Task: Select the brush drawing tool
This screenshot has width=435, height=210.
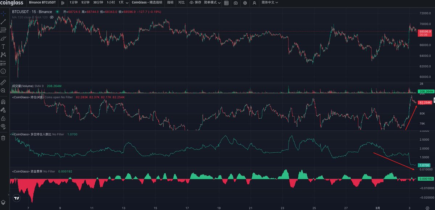Action: [4, 38]
